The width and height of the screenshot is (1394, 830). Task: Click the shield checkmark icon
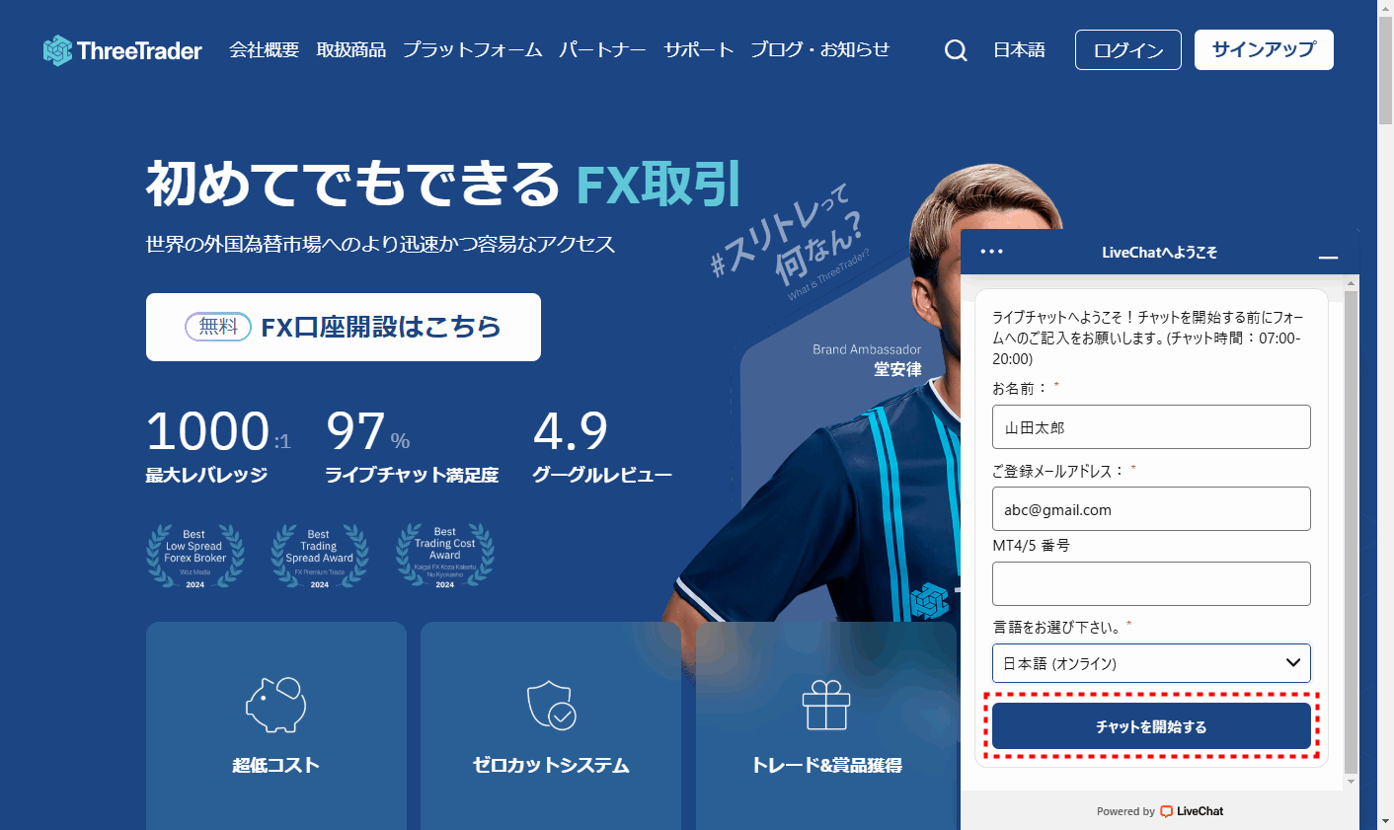coord(551,705)
